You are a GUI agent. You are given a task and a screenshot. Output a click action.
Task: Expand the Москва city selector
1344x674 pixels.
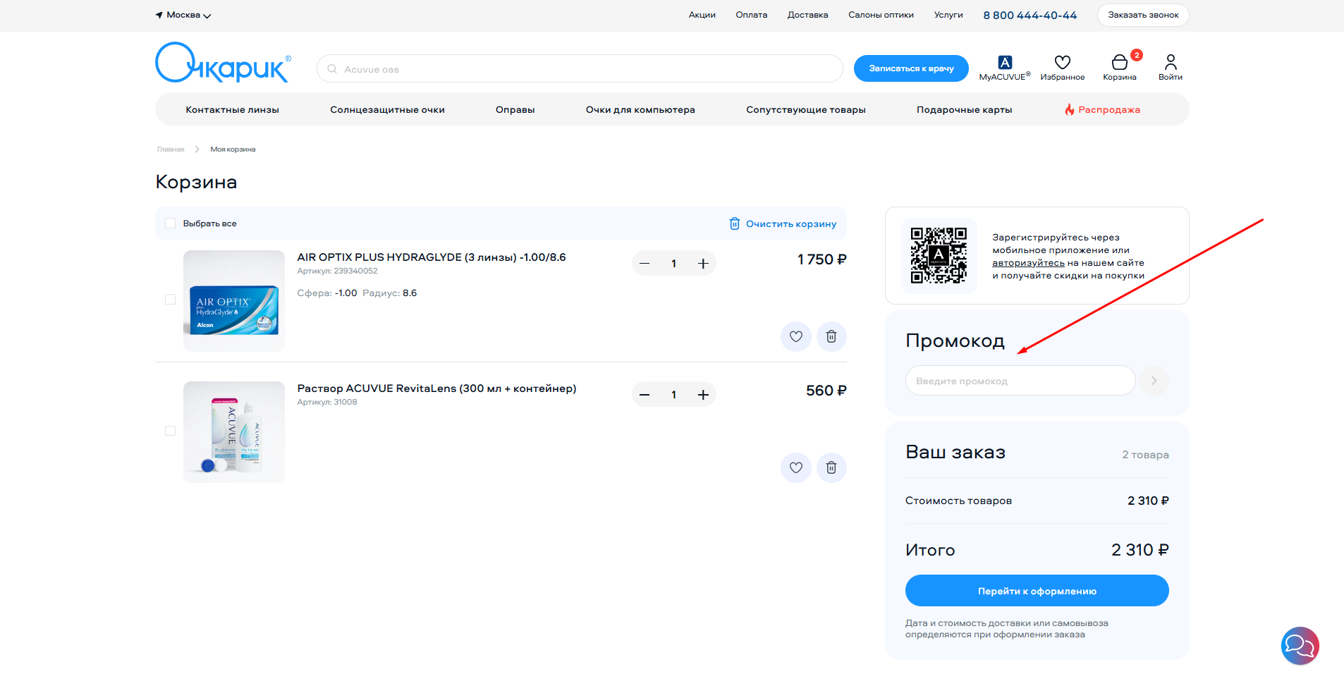coord(183,15)
